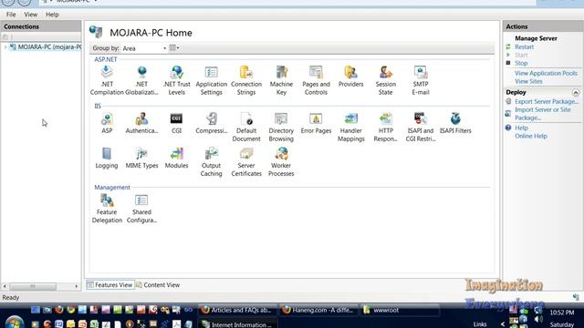The height and width of the screenshot is (328, 584).
Task: Click the Help link in Actions pane
Action: (521, 128)
